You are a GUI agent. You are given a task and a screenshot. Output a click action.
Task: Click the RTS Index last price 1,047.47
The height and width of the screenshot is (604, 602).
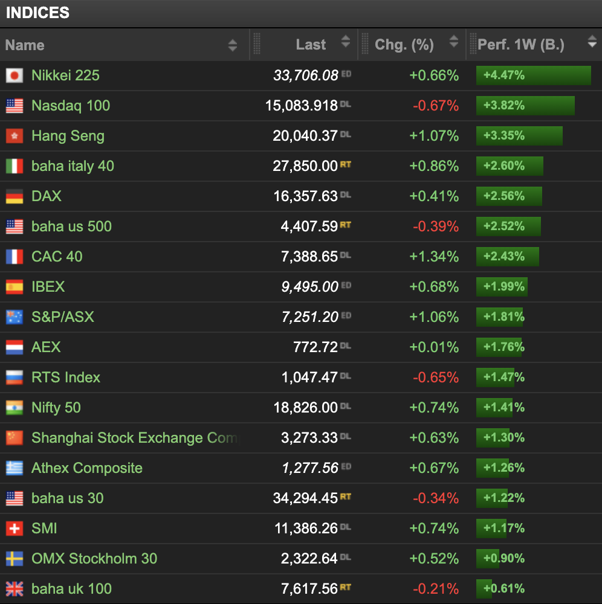pos(309,377)
